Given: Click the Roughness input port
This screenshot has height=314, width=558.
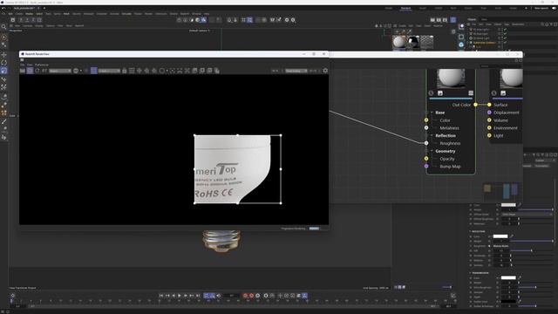Looking at the screenshot, I should [426, 143].
